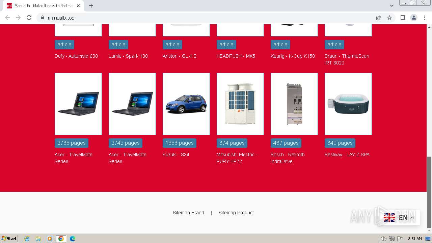Open the Suzuki - SX4 manual link
The height and width of the screenshot is (243, 432).
point(176,155)
